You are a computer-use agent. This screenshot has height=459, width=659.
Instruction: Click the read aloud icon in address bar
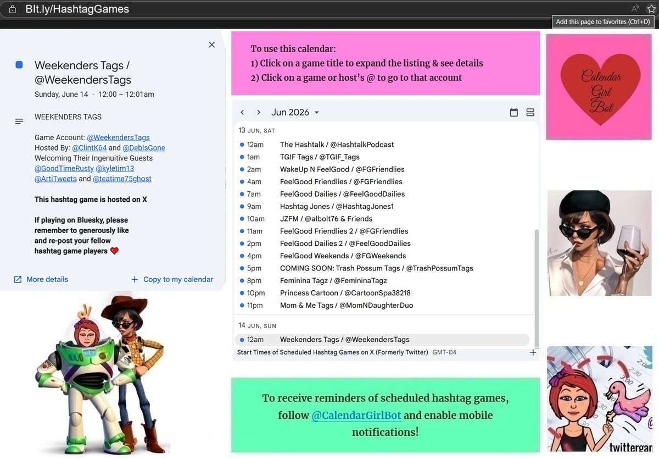tap(635, 8)
